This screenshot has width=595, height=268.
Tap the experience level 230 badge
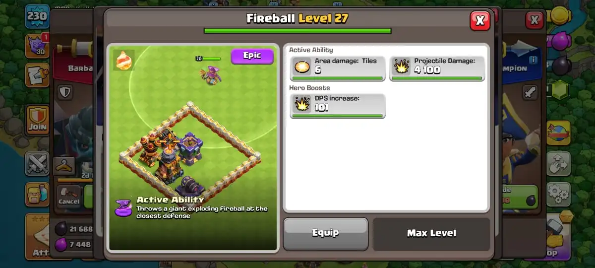point(37,16)
